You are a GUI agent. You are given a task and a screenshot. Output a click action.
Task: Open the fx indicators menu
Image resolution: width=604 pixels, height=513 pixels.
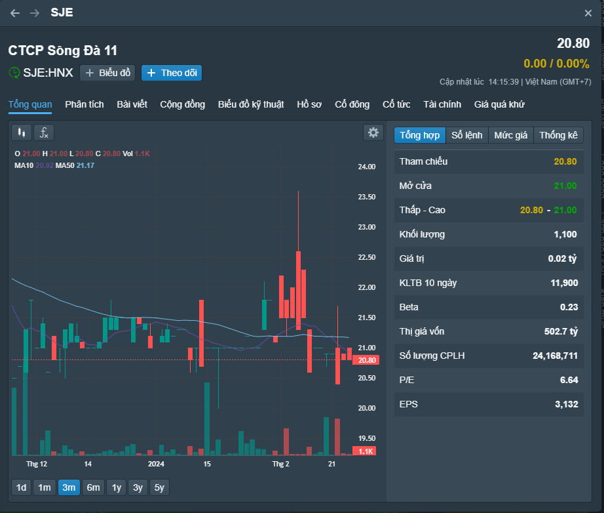coord(44,133)
